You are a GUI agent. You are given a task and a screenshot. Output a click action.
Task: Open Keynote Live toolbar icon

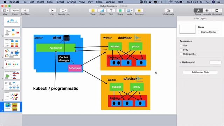pyautogui.click(x=64, y=10)
